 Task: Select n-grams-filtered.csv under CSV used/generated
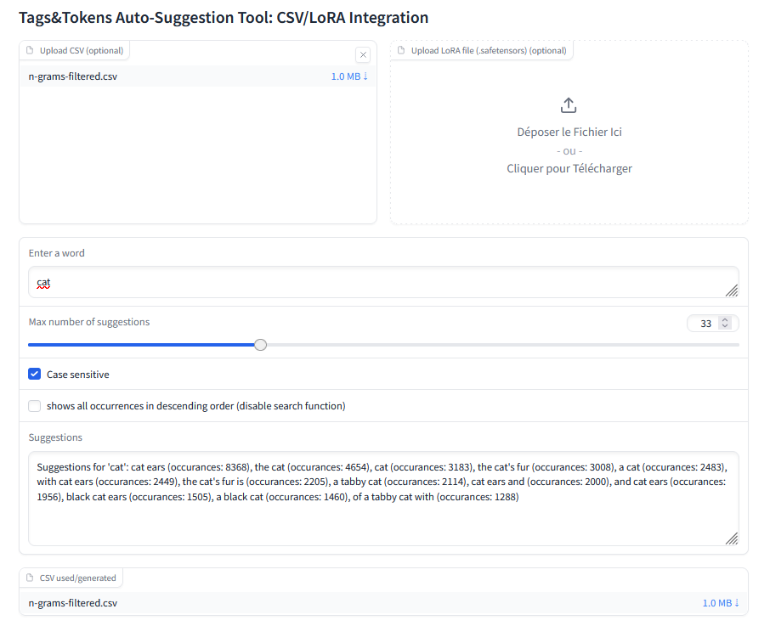(73, 603)
